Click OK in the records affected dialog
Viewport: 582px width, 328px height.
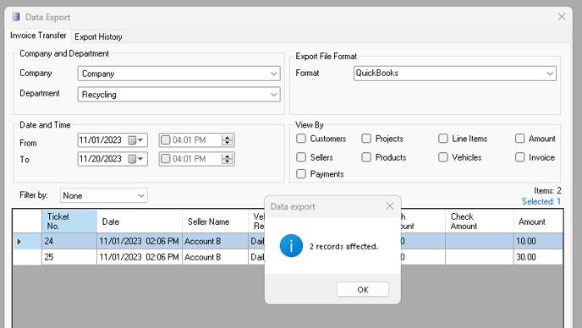(x=363, y=289)
